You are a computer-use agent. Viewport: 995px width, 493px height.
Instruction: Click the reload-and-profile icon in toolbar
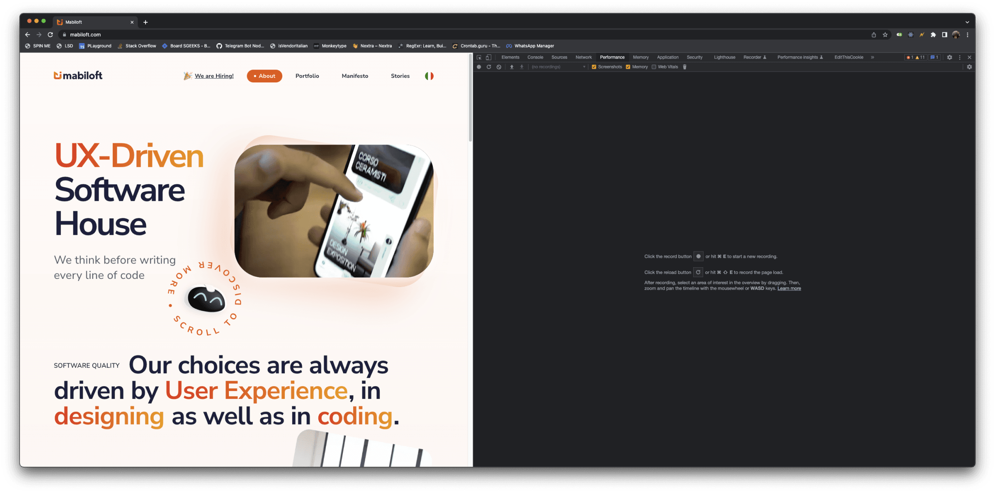click(x=489, y=67)
